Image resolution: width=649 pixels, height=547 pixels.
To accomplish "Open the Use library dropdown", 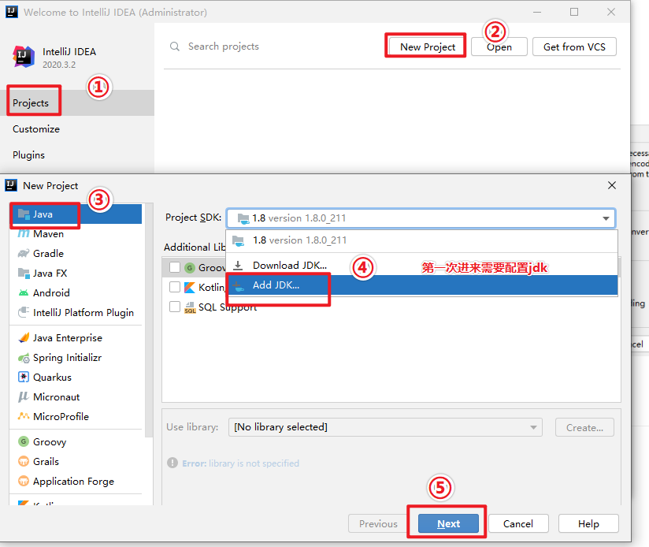I will click(x=385, y=427).
